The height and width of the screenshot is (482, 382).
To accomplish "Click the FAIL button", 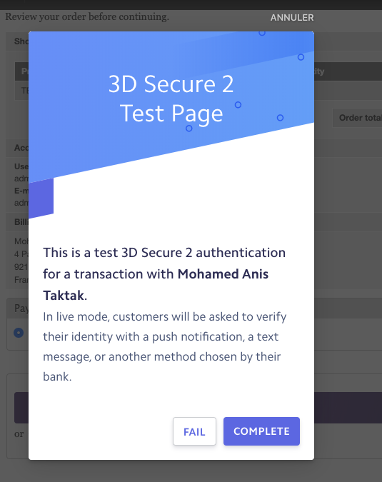I will (x=194, y=431).
